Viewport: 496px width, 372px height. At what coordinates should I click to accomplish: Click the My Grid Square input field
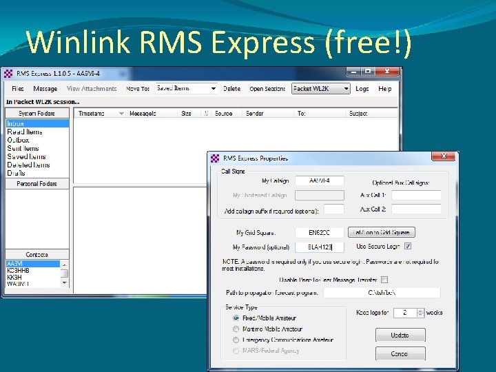pyautogui.click(x=320, y=233)
